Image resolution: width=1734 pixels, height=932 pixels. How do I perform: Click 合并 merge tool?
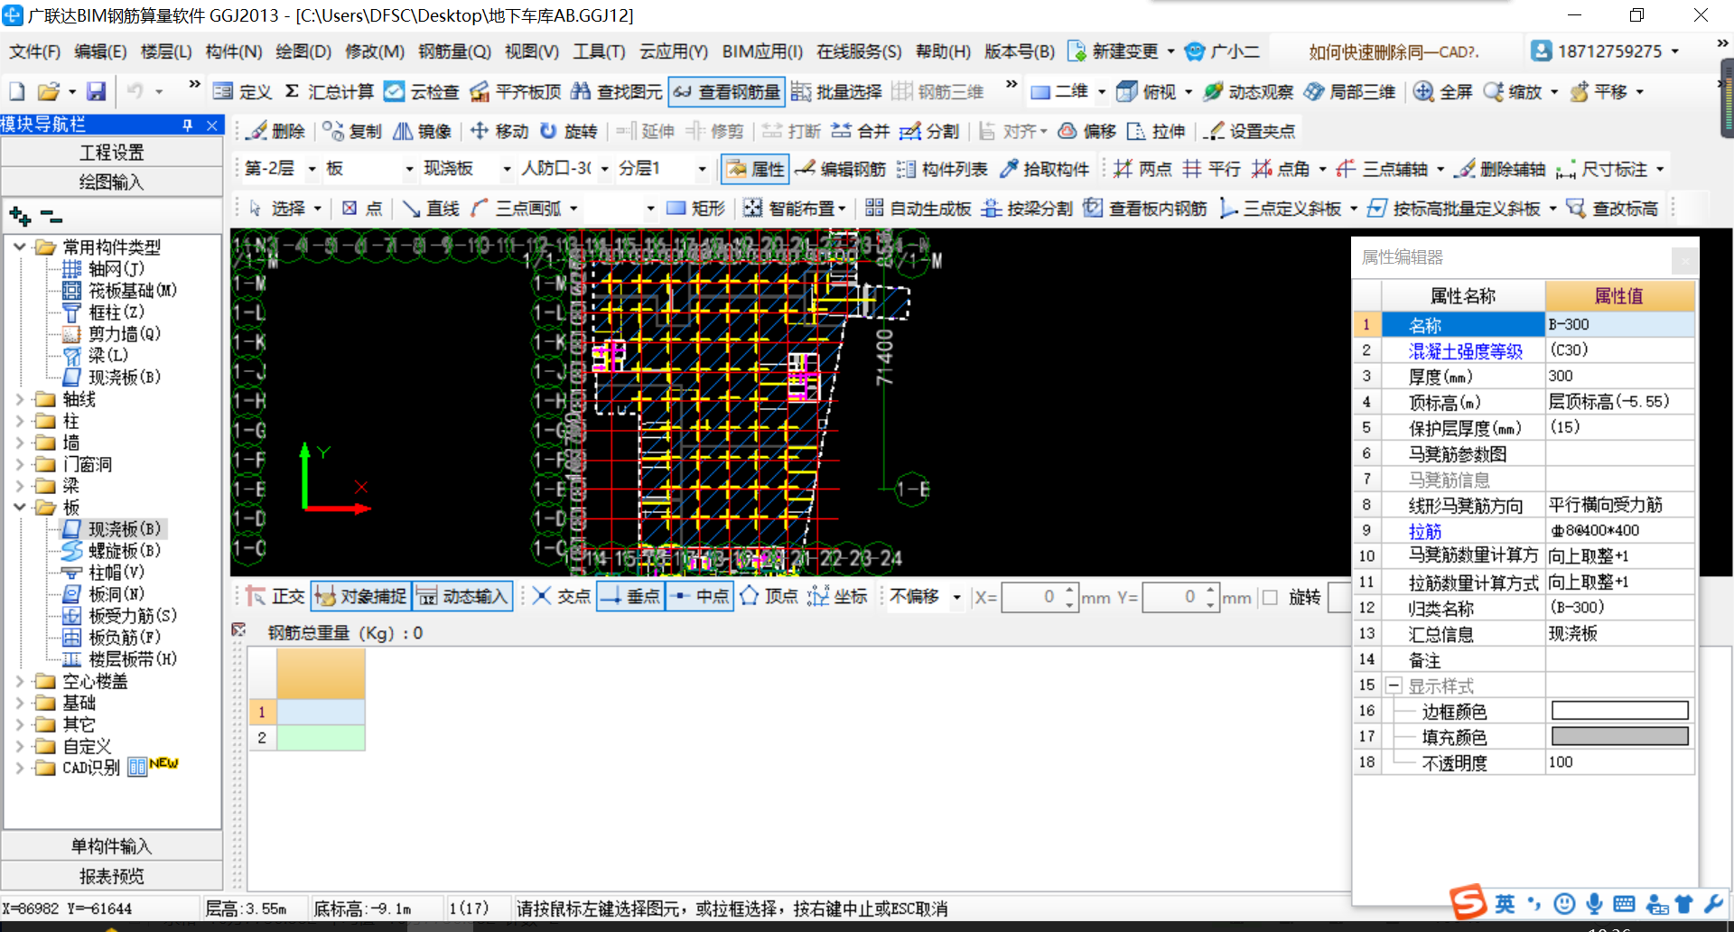(861, 131)
